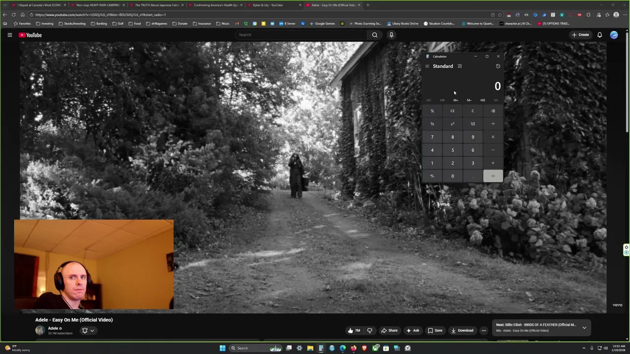Expand the Next up playlist panel chevron
This screenshot has width=630, height=354.
584,327
